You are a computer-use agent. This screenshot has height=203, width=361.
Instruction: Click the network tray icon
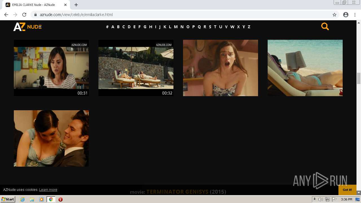(327, 199)
